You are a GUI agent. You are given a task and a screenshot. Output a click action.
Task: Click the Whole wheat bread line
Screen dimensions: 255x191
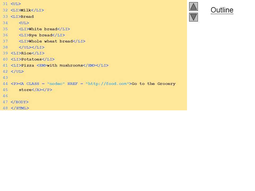(52, 41)
